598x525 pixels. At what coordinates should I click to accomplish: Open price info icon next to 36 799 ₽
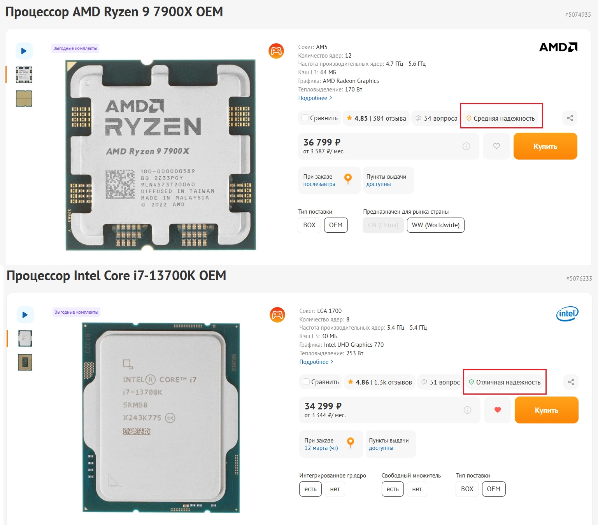point(466,146)
